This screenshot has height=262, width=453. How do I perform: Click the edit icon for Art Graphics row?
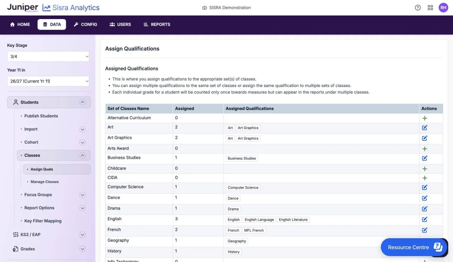coord(424,138)
